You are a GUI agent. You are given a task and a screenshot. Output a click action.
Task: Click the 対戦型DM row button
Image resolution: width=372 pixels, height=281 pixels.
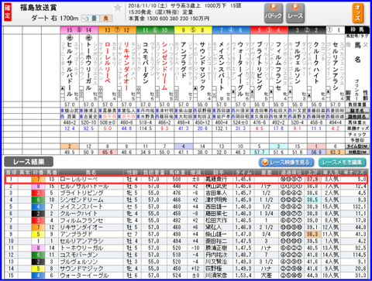pyautogui.click(x=357, y=152)
